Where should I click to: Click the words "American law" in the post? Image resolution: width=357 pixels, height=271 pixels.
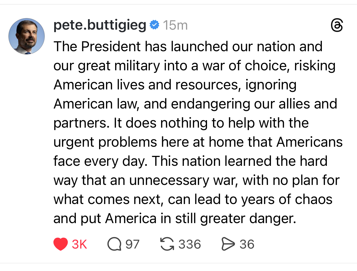tap(96, 104)
